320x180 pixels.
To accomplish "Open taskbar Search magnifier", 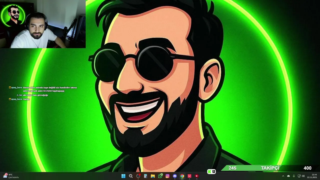I will click(x=131, y=176).
